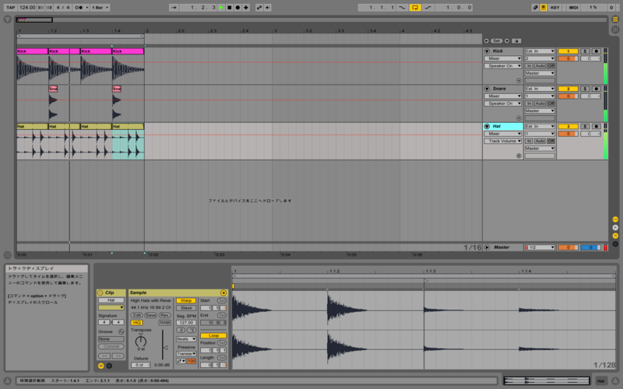Viewport: 623px width, 389px height.
Task: Select the Arrangement view icon at top right
Action: [x=615, y=19]
